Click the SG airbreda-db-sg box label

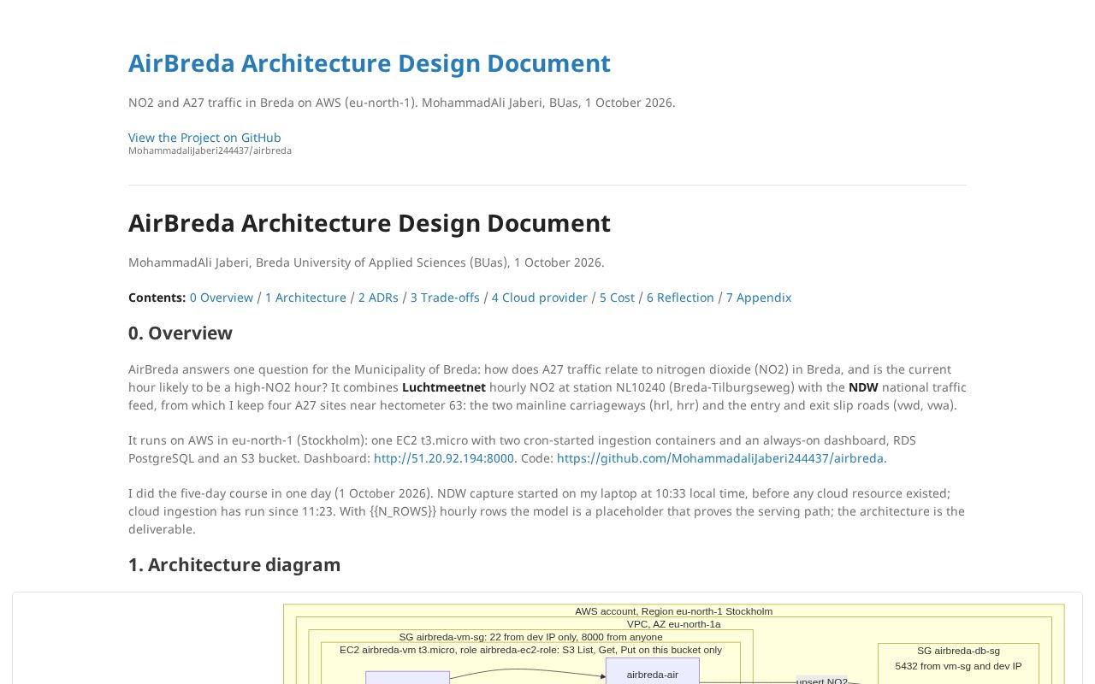(958, 651)
